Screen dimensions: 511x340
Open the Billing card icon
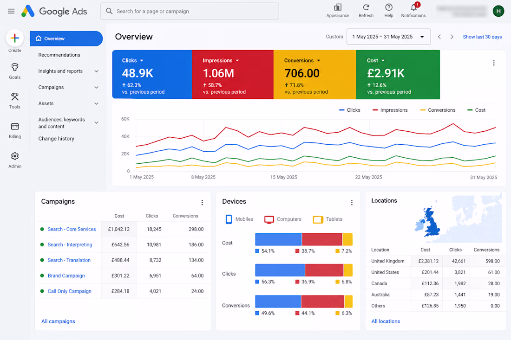pyautogui.click(x=15, y=126)
